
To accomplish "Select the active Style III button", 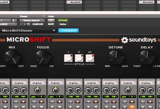I will (90, 58).
